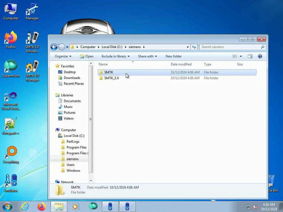Open the Windows folder in tree

click(x=73, y=171)
